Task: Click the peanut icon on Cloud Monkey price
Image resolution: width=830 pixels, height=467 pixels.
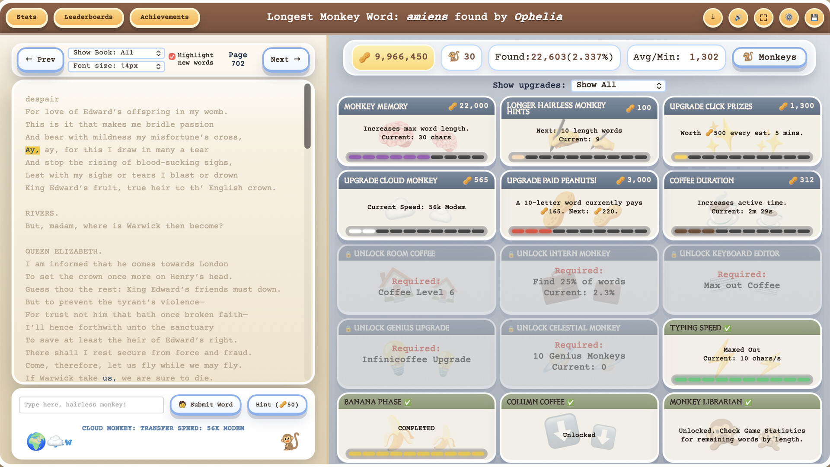Action: (467, 180)
